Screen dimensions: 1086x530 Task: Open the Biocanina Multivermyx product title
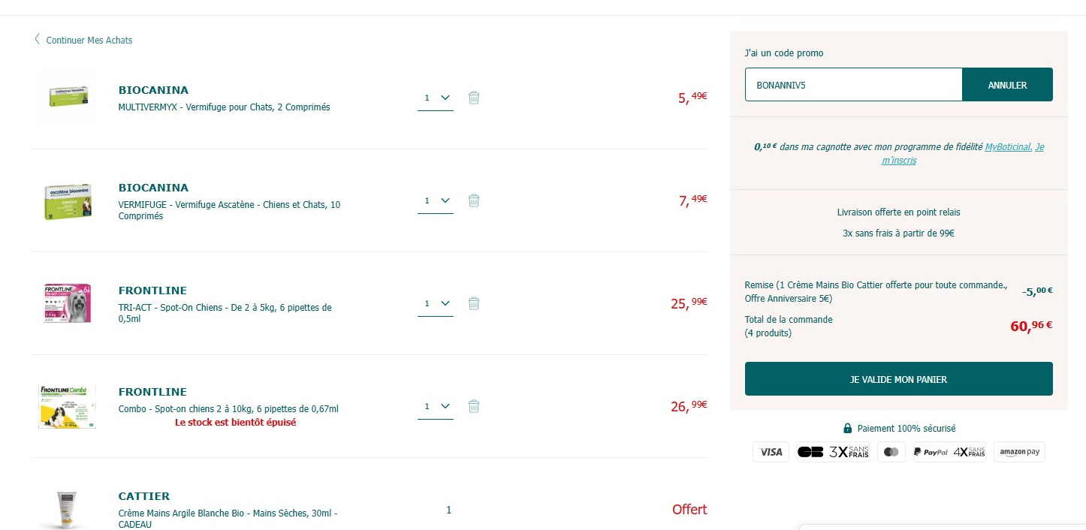153,90
